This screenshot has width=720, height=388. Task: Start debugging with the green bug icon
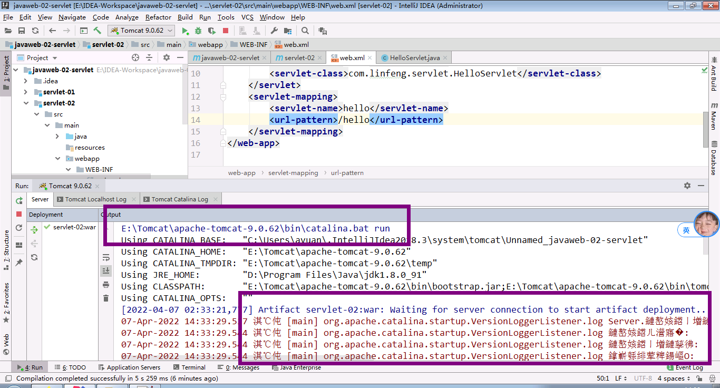(x=198, y=31)
